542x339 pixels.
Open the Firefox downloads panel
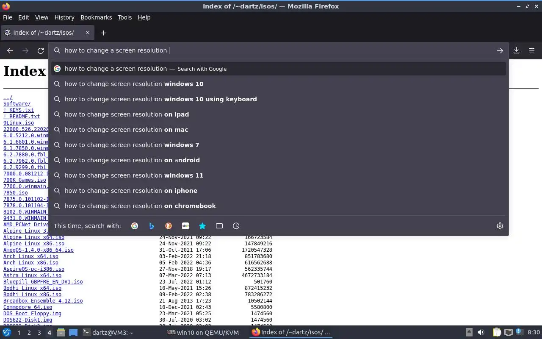[517, 50]
